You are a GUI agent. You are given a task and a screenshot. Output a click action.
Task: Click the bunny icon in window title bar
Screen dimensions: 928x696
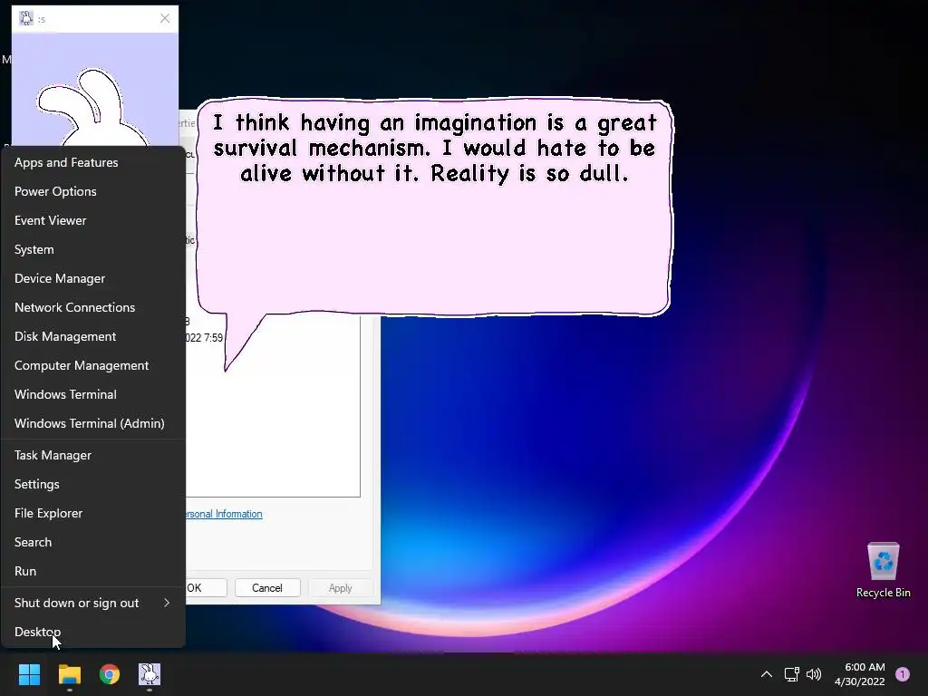[x=26, y=18]
